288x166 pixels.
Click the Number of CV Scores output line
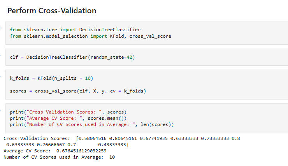pos(59,157)
